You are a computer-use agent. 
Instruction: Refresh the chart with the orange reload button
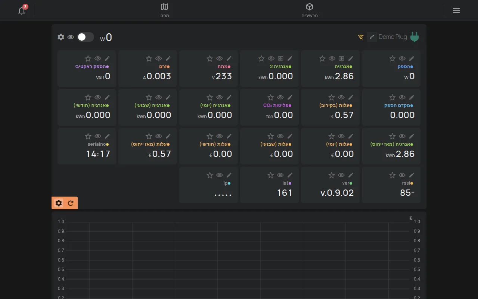71,203
